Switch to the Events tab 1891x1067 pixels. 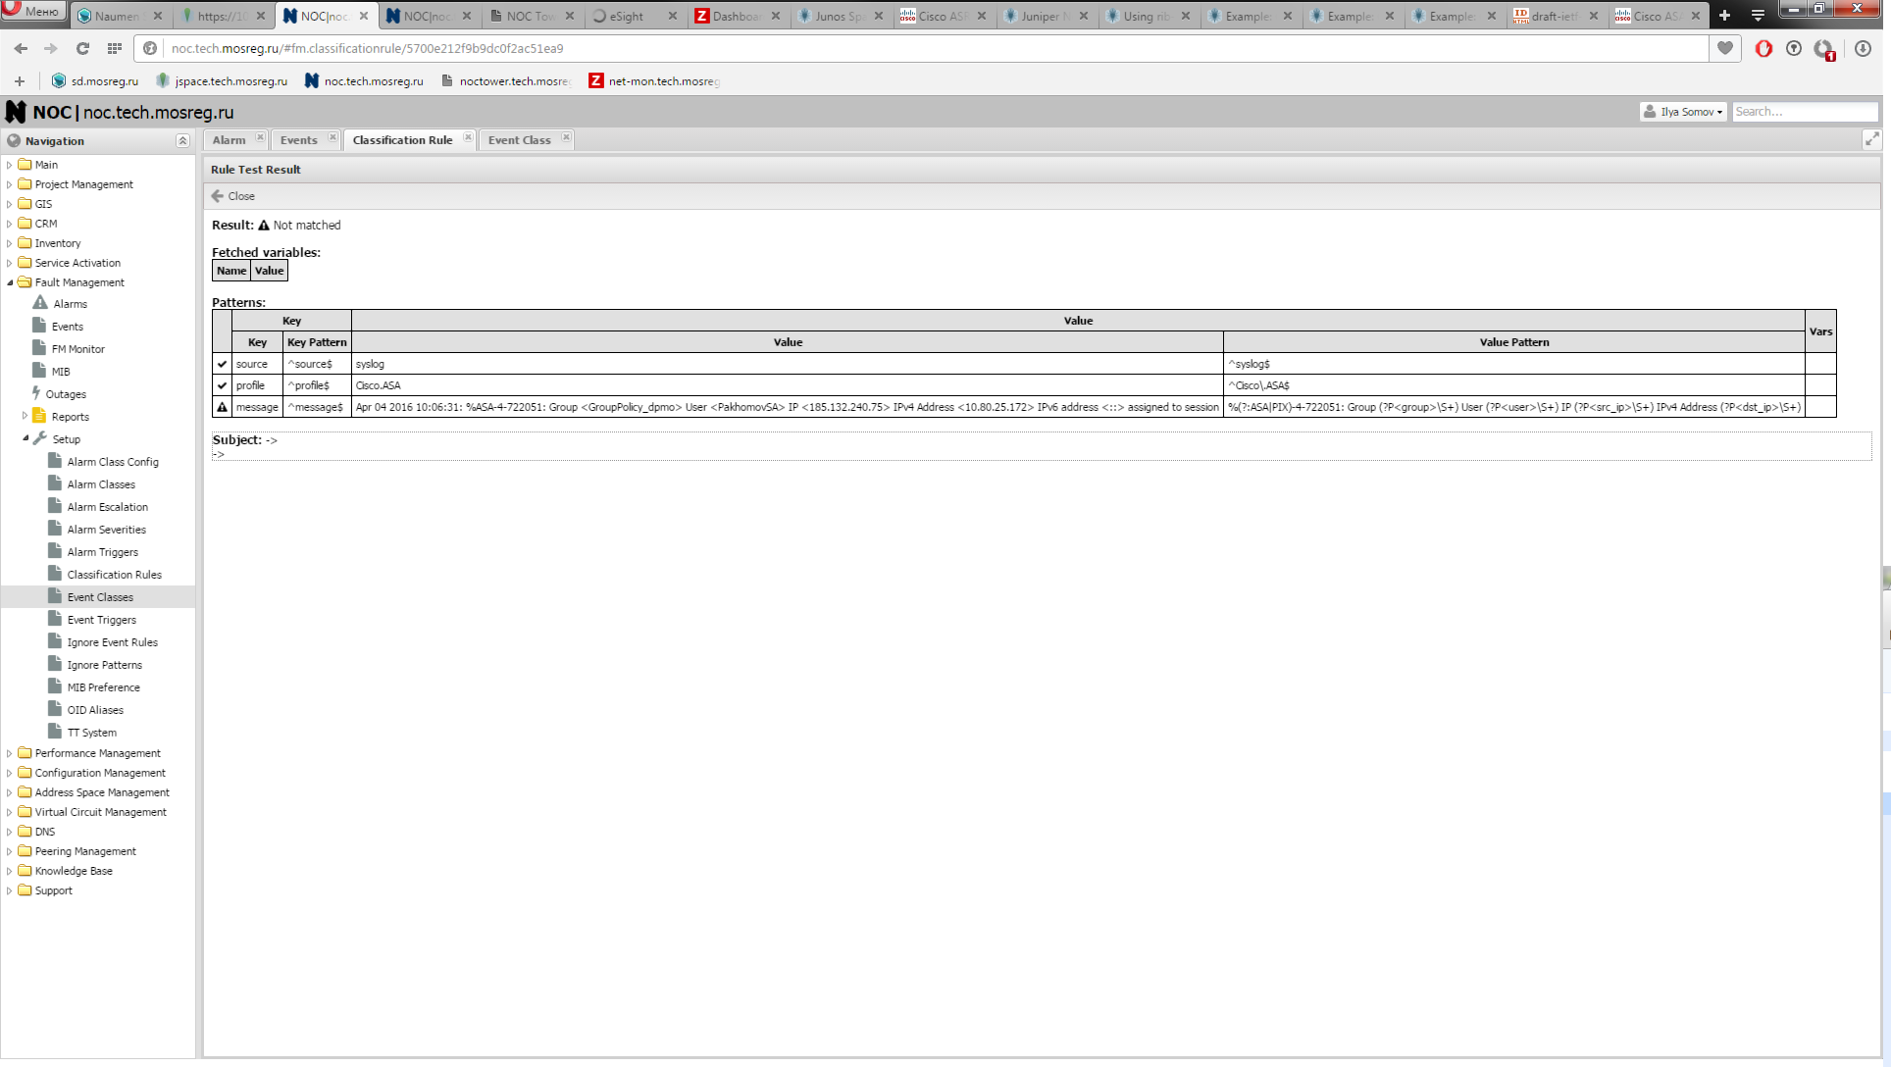pyautogui.click(x=298, y=140)
